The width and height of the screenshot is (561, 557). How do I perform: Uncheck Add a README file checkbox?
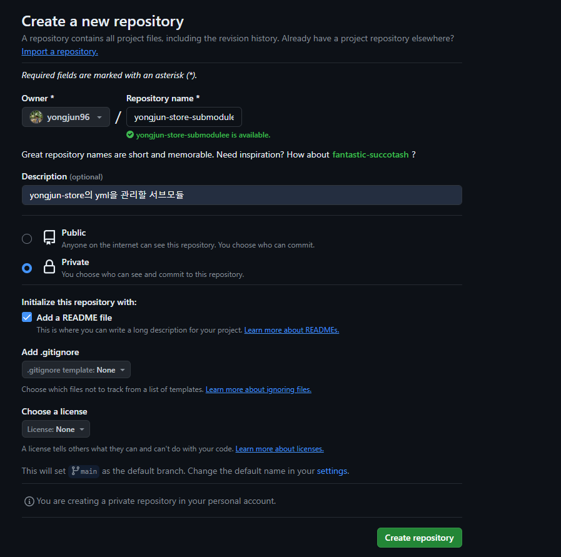click(27, 318)
